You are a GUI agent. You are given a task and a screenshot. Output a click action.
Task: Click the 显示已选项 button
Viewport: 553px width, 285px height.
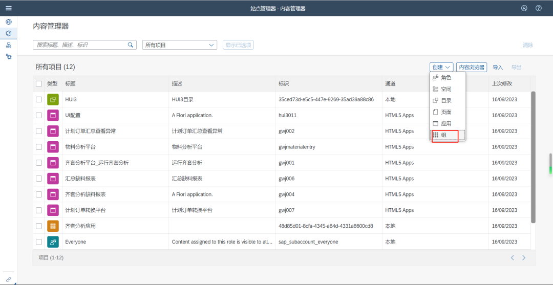click(x=238, y=45)
